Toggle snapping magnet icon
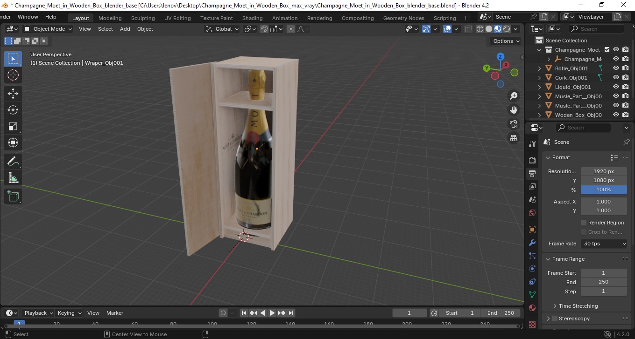Screen dimensions: 635x339 coord(264,29)
